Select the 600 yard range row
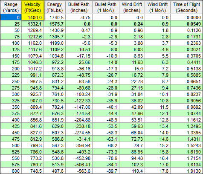 click(x=101, y=171)
